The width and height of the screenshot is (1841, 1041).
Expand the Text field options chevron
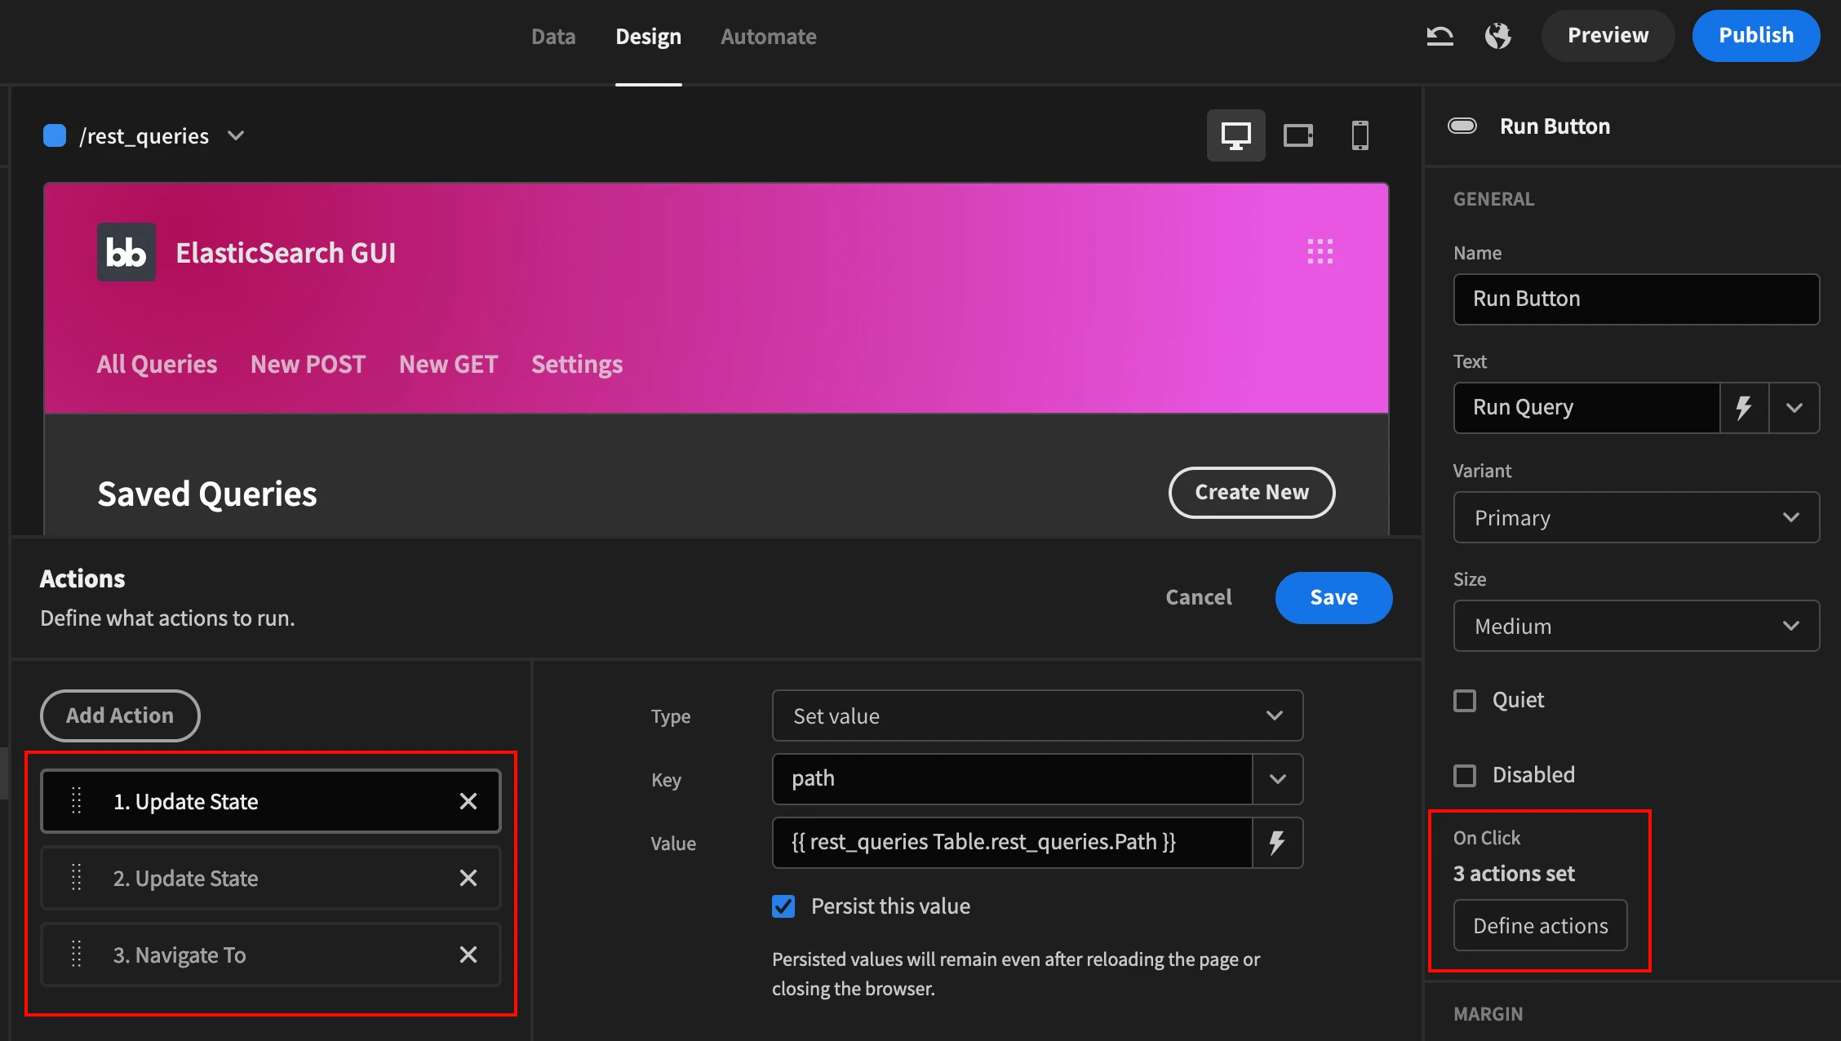[x=1794, y=407]
